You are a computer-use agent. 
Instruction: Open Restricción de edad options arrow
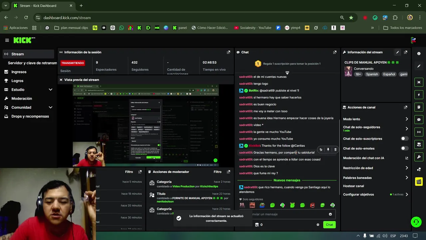[x=407, y=168]
